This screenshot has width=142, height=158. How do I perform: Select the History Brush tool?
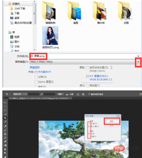tap(5, 138)
